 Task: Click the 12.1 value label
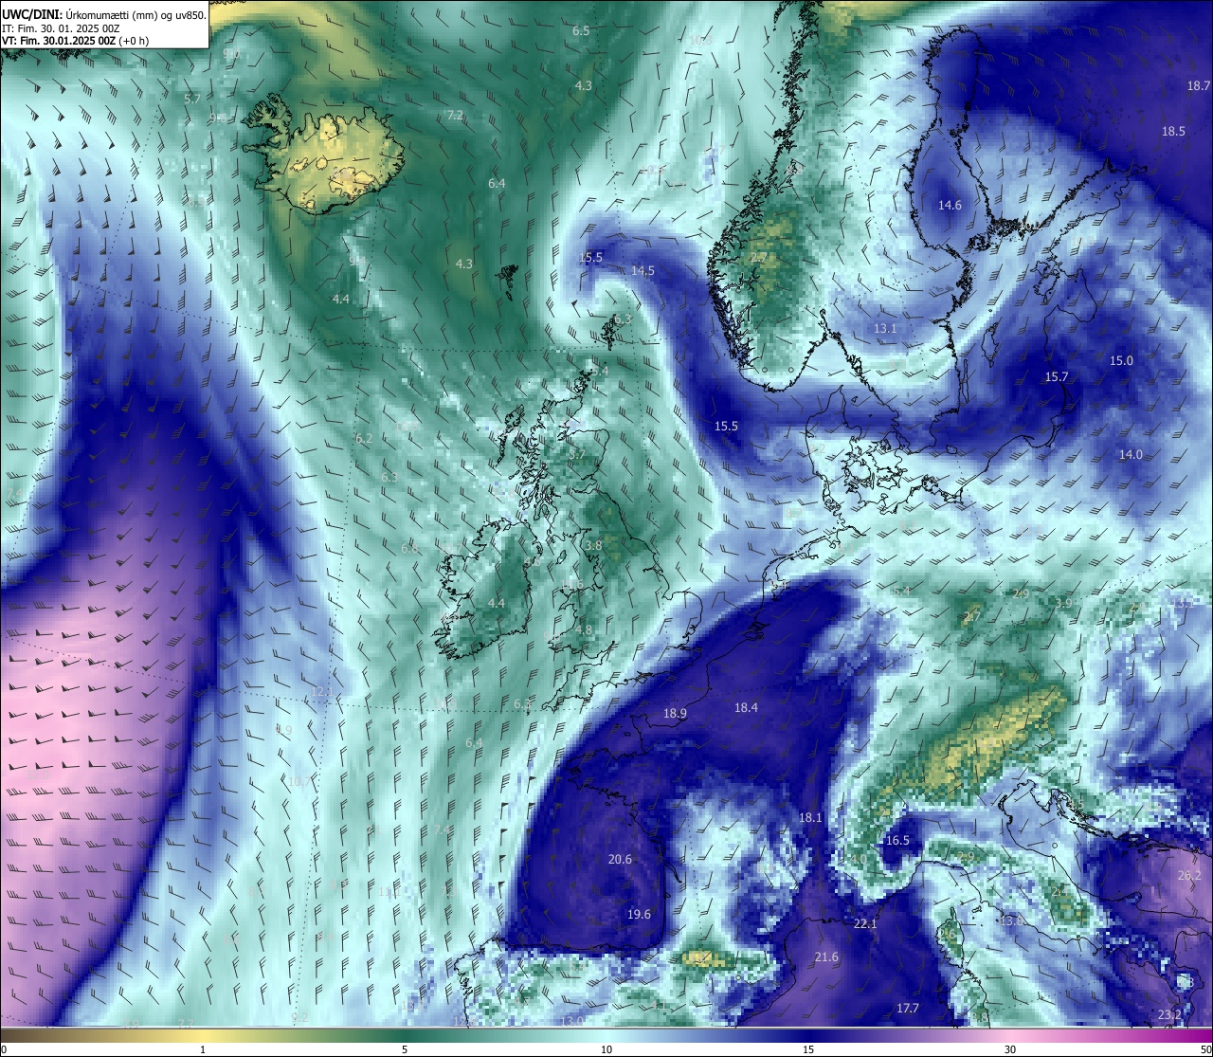coord(320,692)
